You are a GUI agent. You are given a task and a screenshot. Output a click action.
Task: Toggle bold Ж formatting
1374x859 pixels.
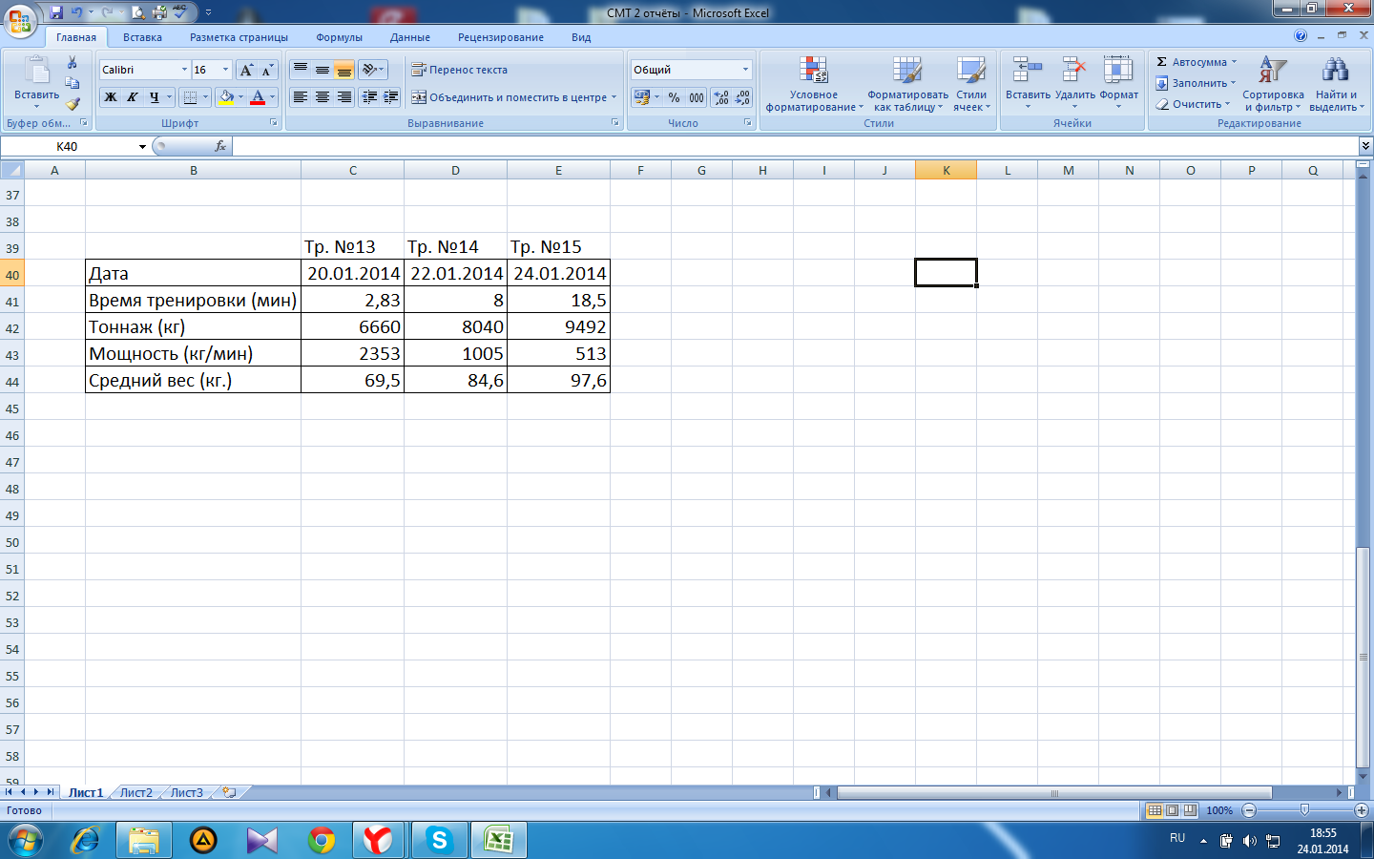pyautogui.click(x=111, y=97)
